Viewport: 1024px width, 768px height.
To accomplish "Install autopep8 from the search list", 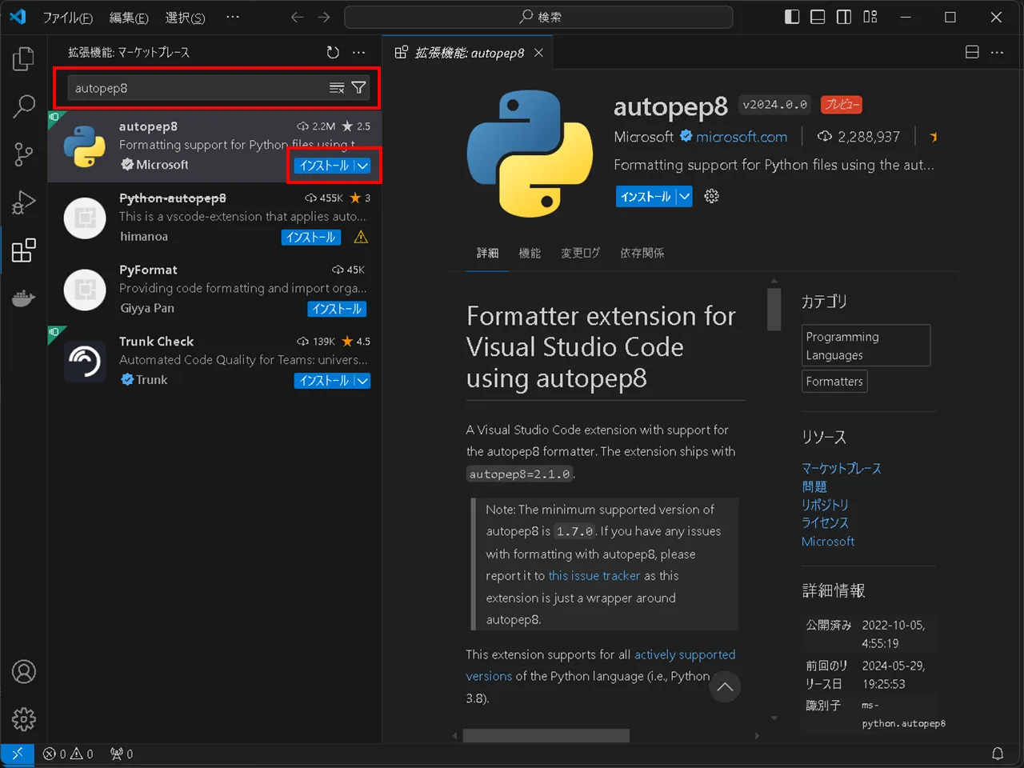I will tap(324, 166).
